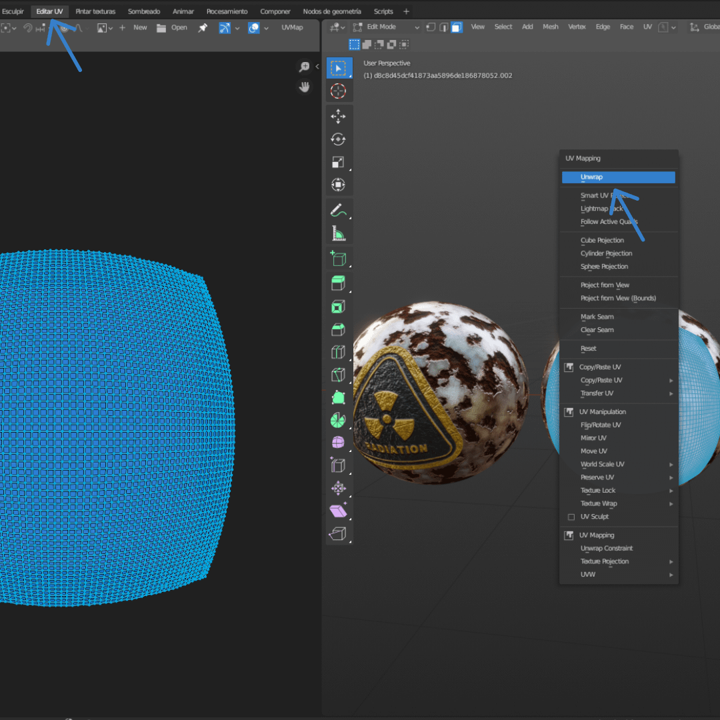The width and height of the screenshot is (720, 720).
Task: Enable face select mode
Action: pyautogui.click(x=457, y=27)
